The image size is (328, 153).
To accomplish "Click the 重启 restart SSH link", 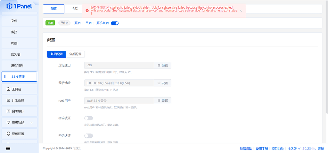I will point(88,23).
